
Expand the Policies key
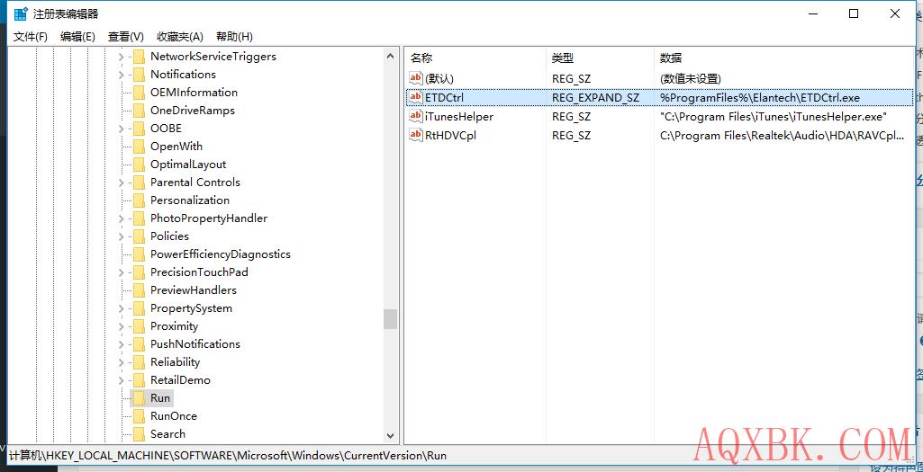point(122,236)
